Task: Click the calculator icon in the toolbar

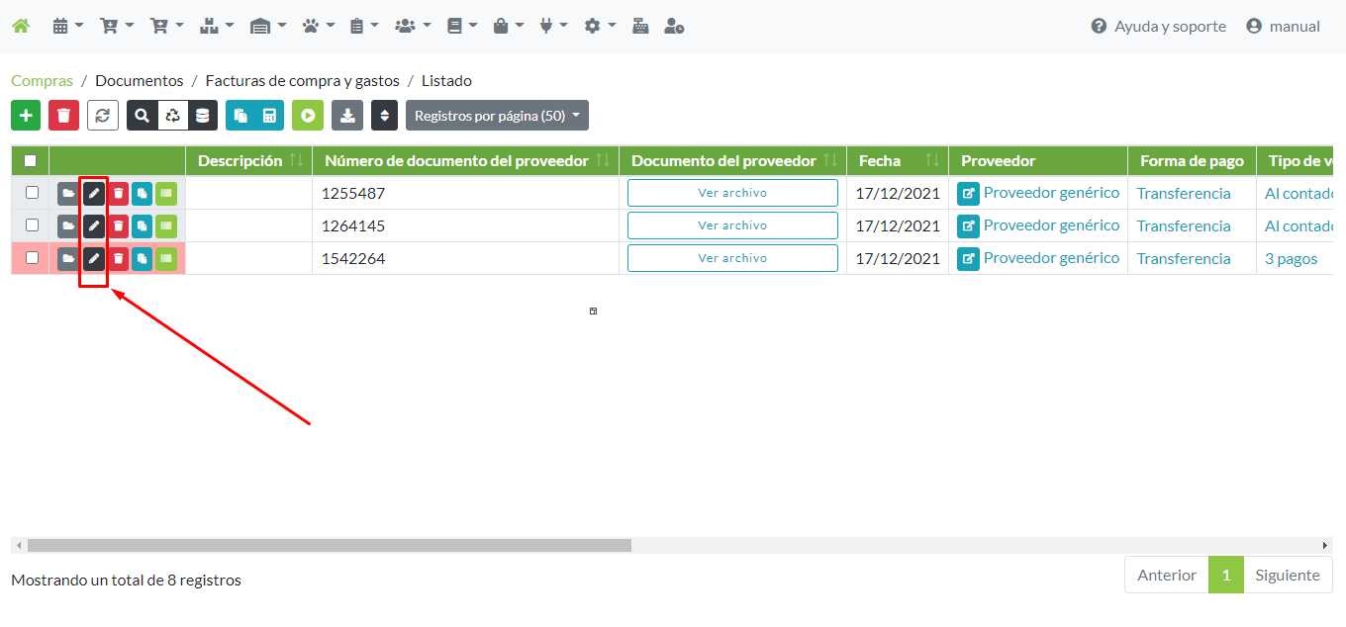Action: coord(268,116)
